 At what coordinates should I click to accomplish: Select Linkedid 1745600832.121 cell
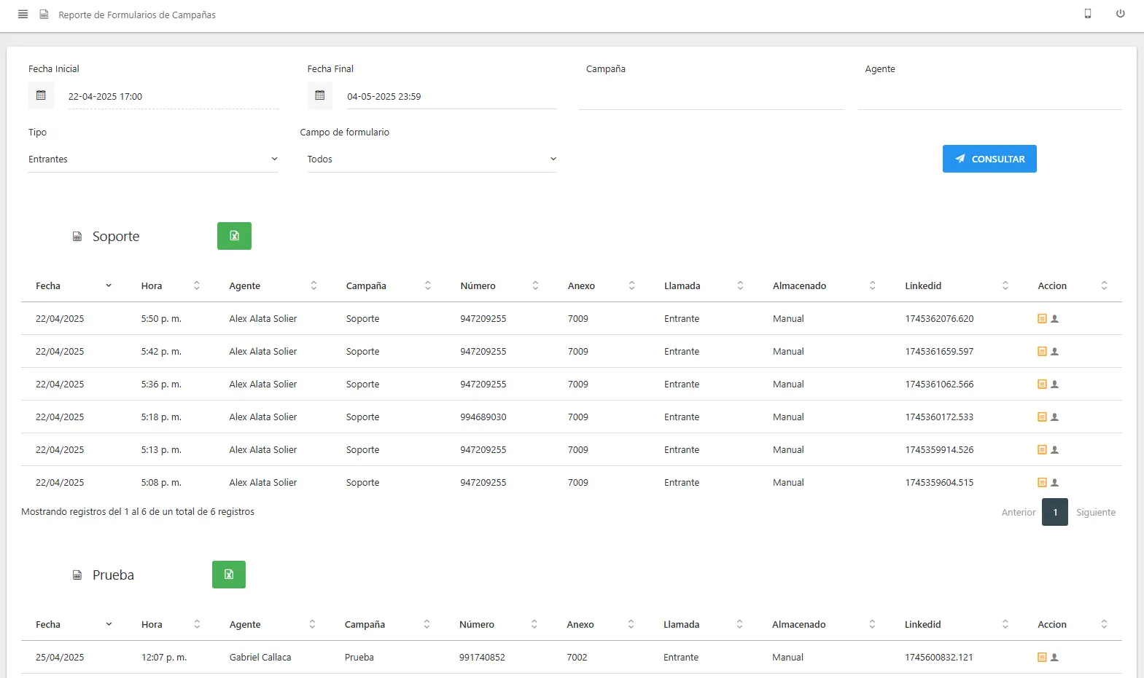(x=939, y=657)
